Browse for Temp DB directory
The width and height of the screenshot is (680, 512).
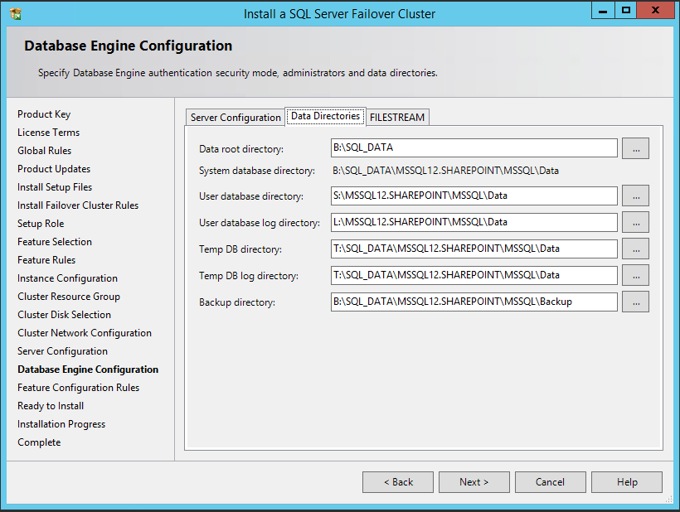[635, 249]
